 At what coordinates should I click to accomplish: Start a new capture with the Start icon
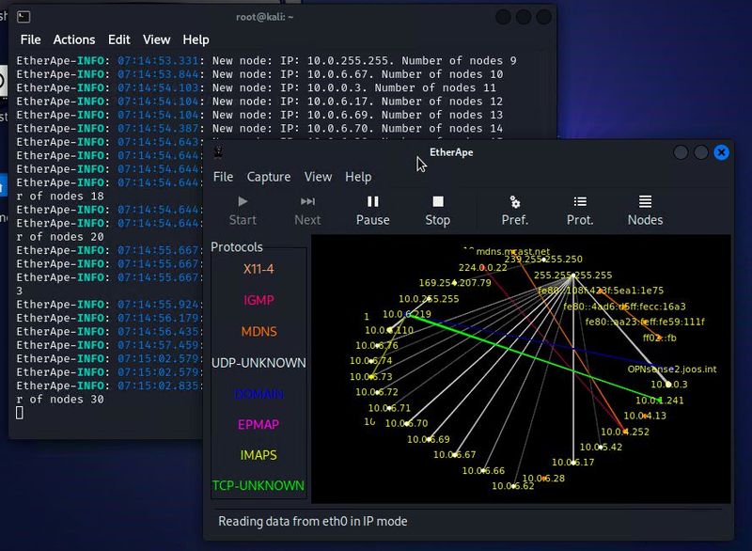243,209
